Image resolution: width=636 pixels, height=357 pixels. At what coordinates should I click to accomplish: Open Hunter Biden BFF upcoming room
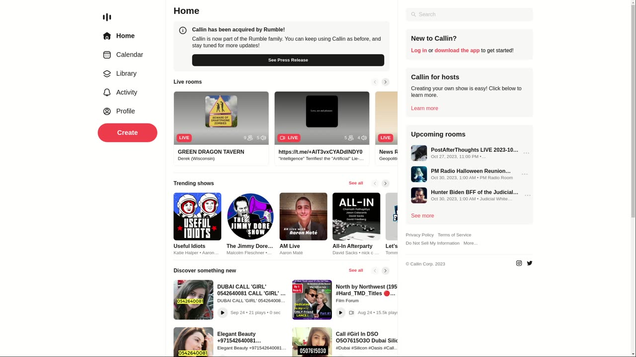(475, 192)
